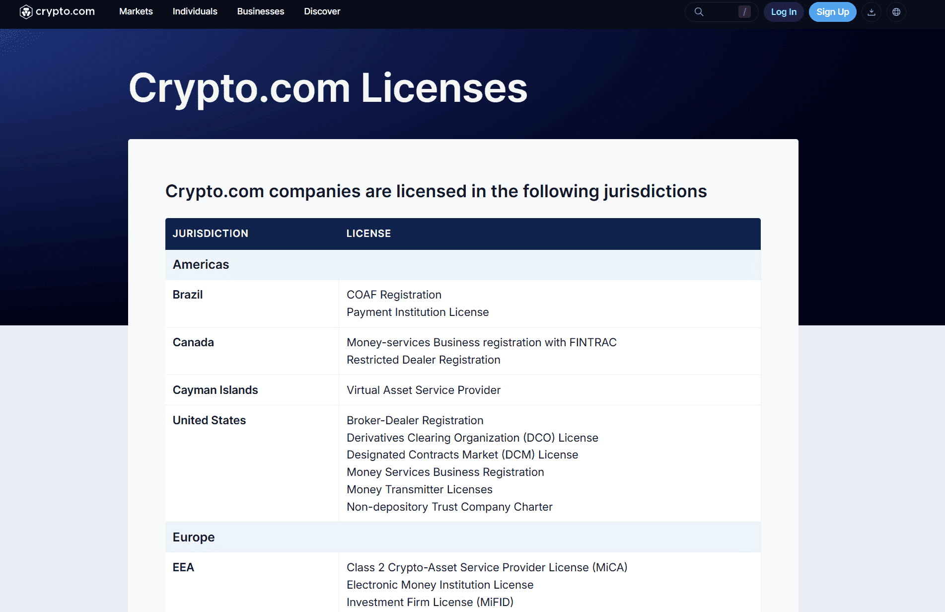945x612 pixels.
Task: Click the app download icon
Action: [871, 11]
